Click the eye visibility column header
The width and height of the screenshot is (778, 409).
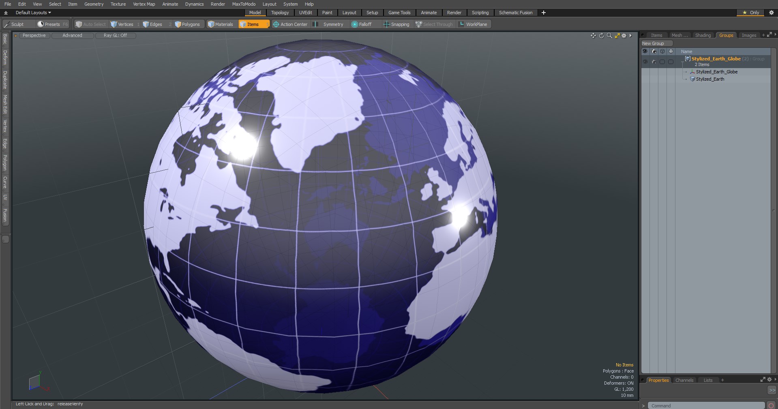(x=645, y=51)
